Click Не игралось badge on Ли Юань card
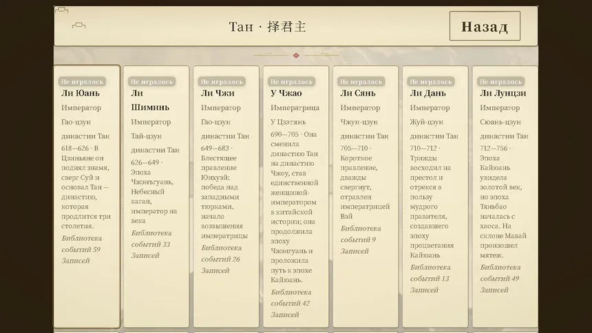 pos(82,82)
